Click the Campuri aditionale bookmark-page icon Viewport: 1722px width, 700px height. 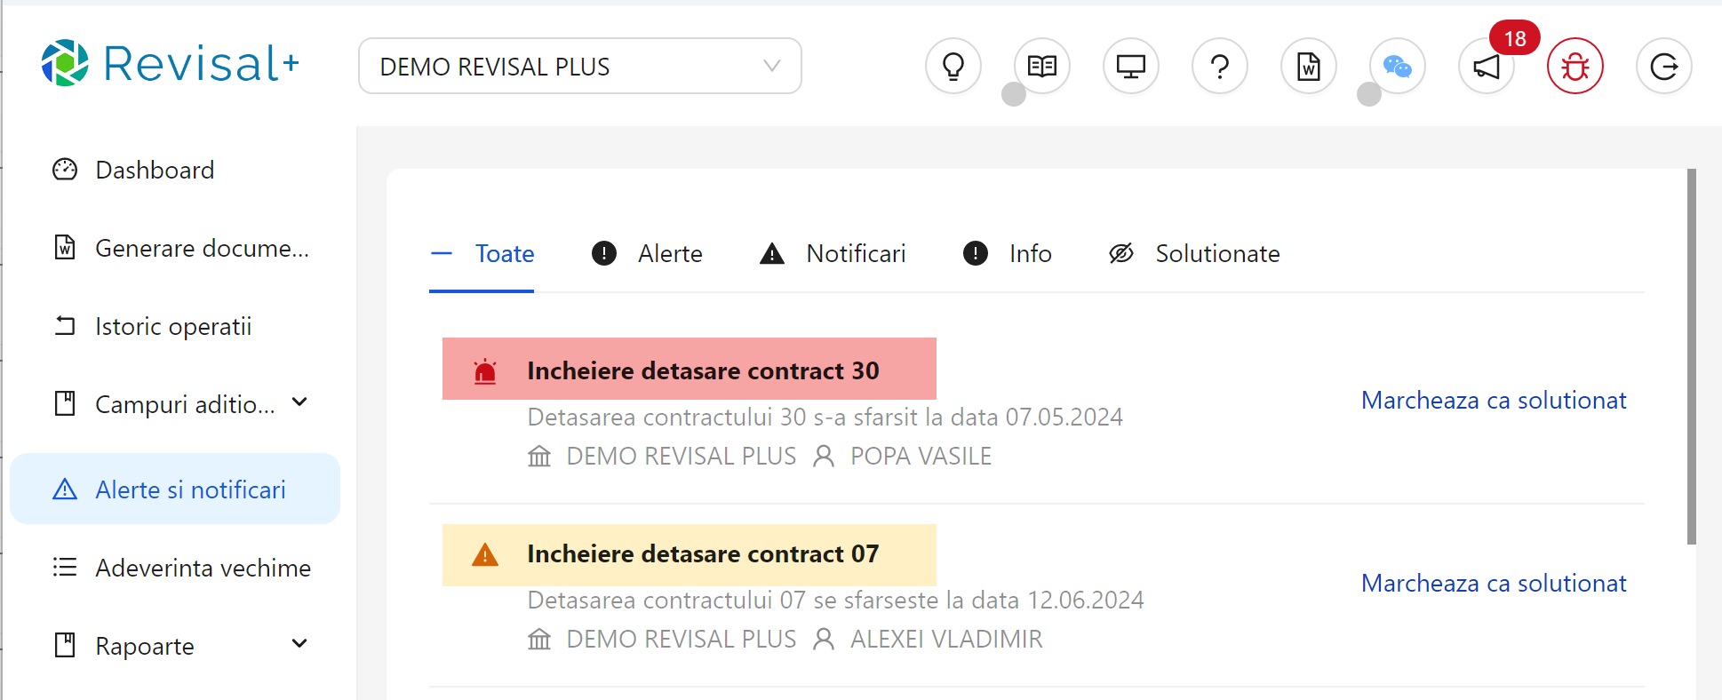[x=65, y=403]
